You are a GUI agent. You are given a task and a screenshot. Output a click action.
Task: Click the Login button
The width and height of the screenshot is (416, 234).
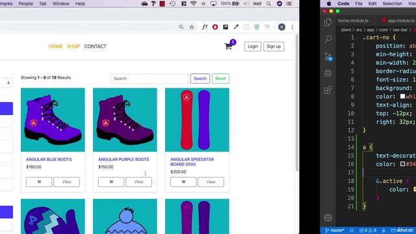point(253,46)
